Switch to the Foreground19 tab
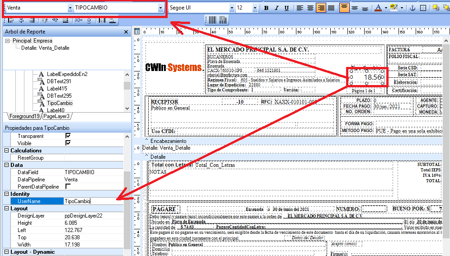Screen dimensions: 450x256 click(24, 116)
